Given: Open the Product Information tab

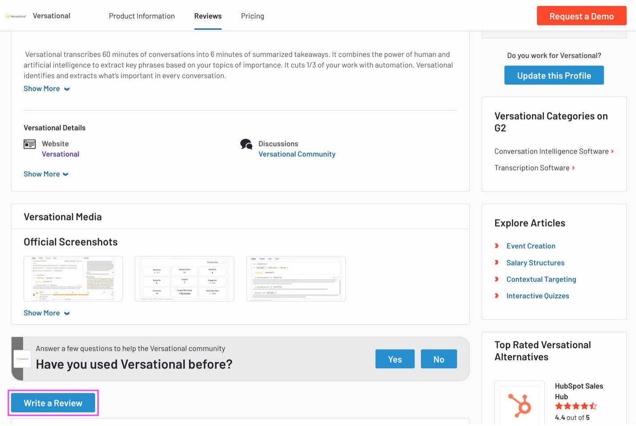Looking at the screenshot, I should point(142,16).
